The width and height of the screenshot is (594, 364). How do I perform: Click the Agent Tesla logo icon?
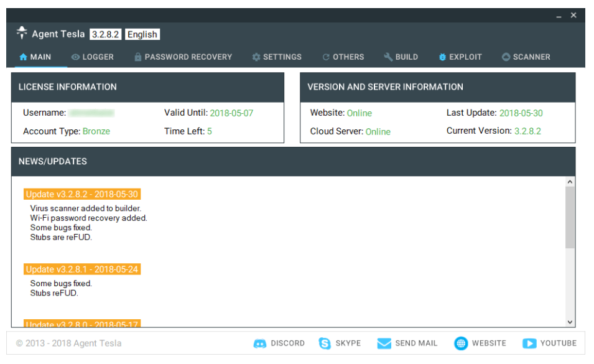(22, 33)
